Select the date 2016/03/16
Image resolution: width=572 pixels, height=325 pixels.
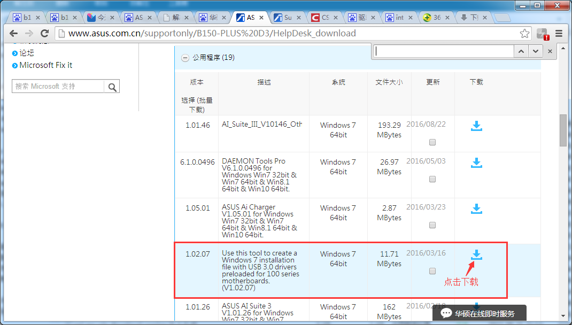(426, 253)
